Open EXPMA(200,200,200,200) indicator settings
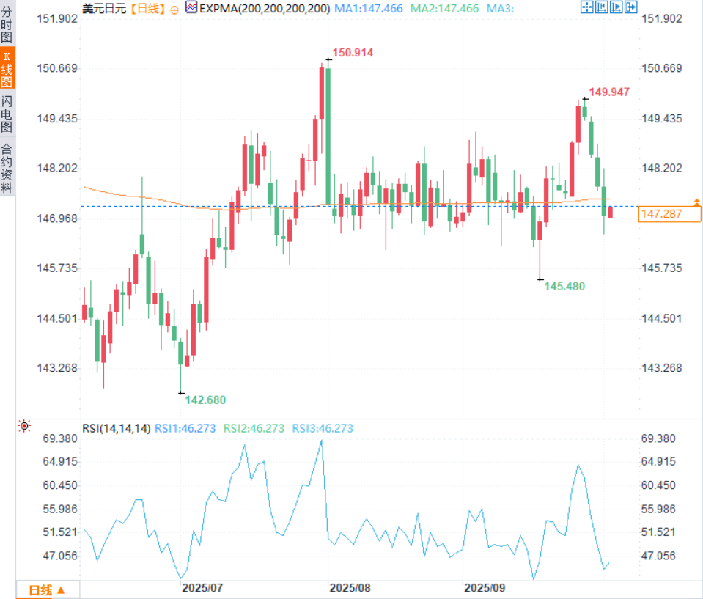Image resolution: width=703 pixels, height=599 pixels. click(265, 9)
